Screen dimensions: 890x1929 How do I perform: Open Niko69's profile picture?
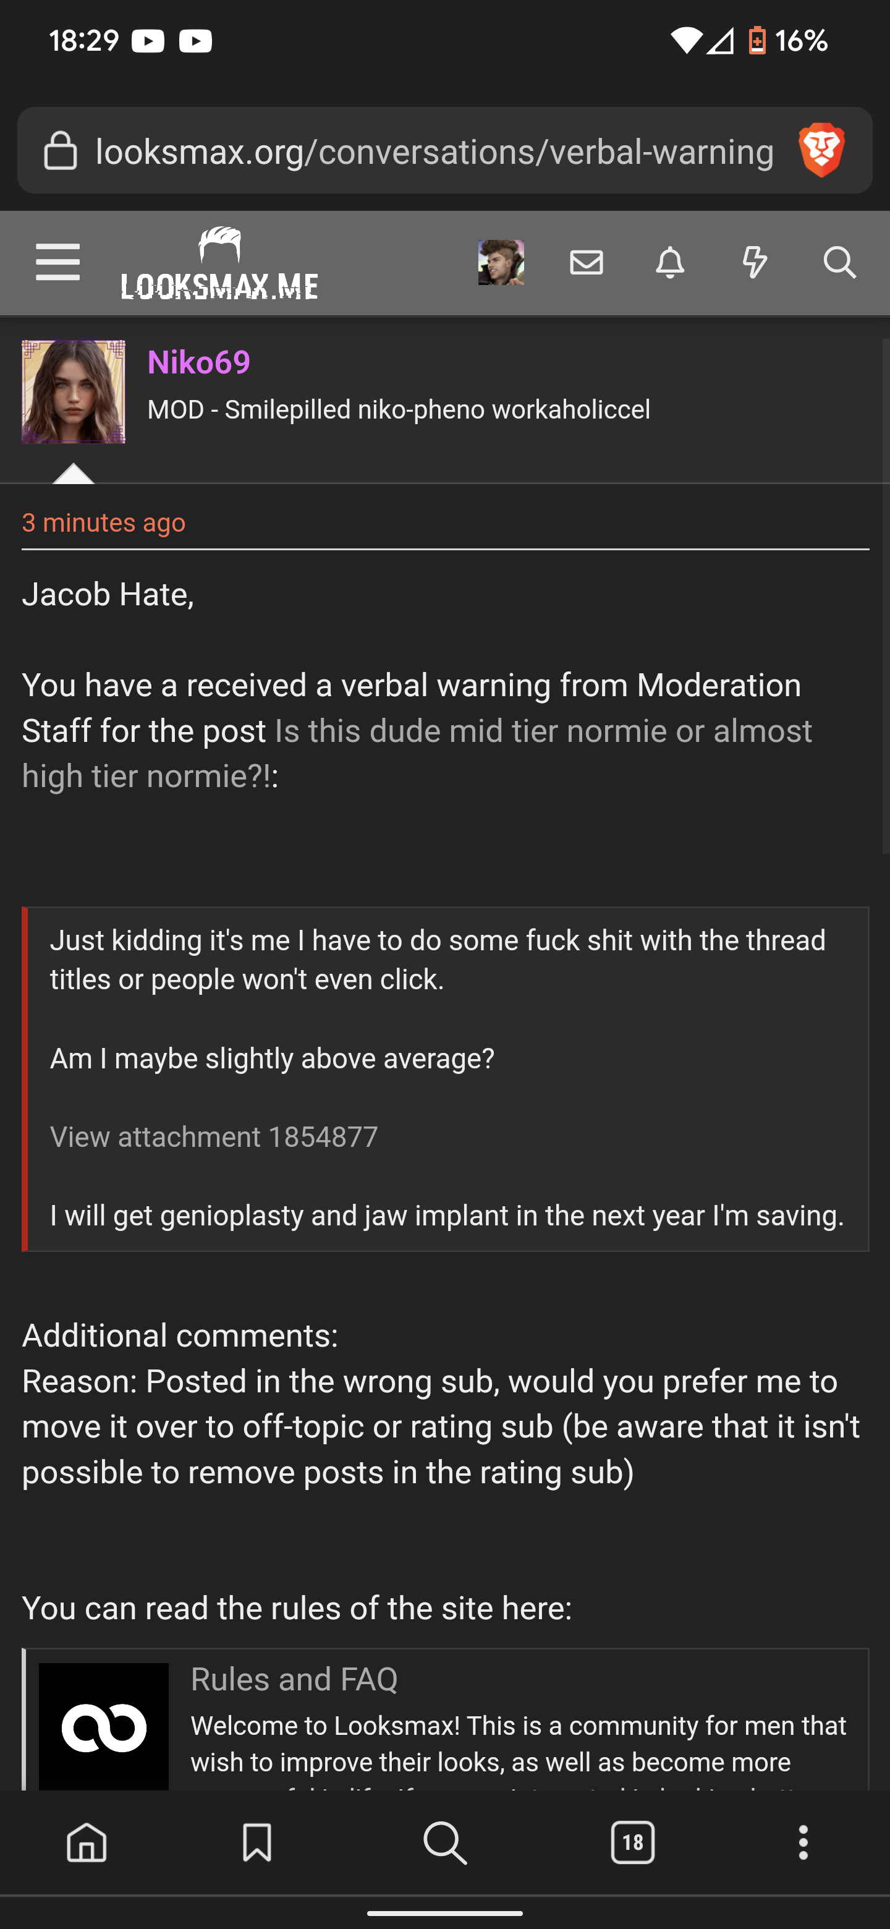point(74,391)
